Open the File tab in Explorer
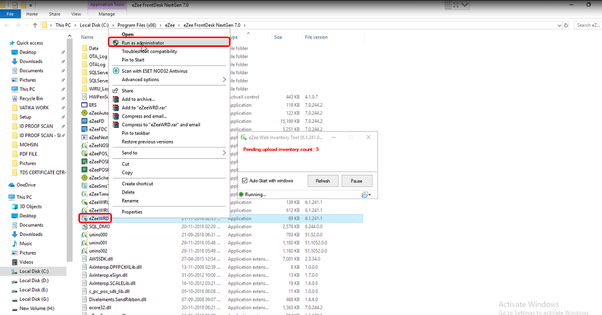Screen dimensions: 602x315 10,14
